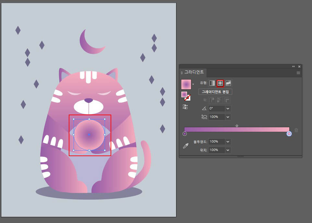Click the gradient midpoint diamond marker
The height and width of the screenshot is (223, 312).
point(237,126)
